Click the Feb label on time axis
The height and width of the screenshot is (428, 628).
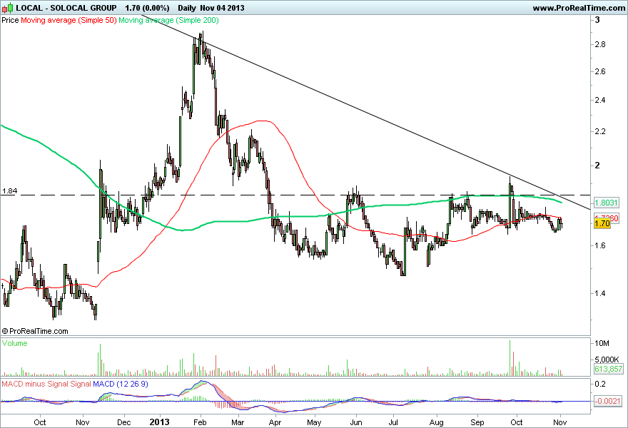pyautogui.click(x=199, y=422)
